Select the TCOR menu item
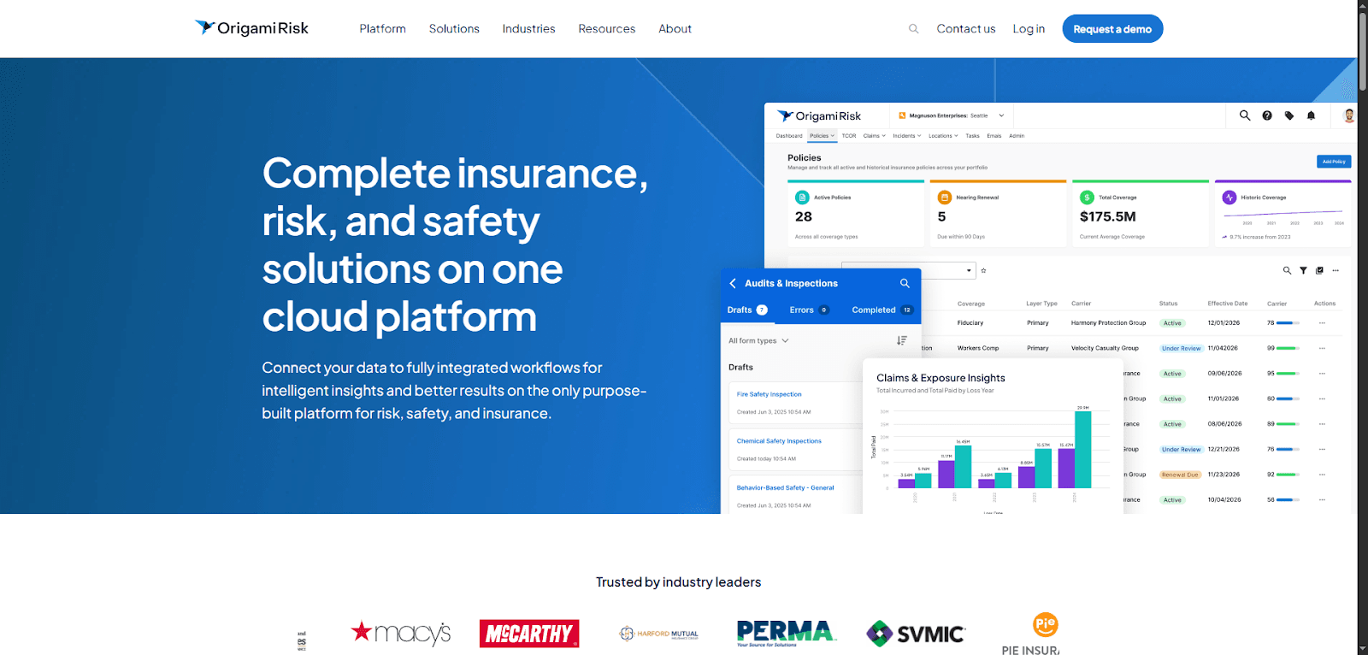The width and height of the screenshot is (1368, 655). coord(849,136)
